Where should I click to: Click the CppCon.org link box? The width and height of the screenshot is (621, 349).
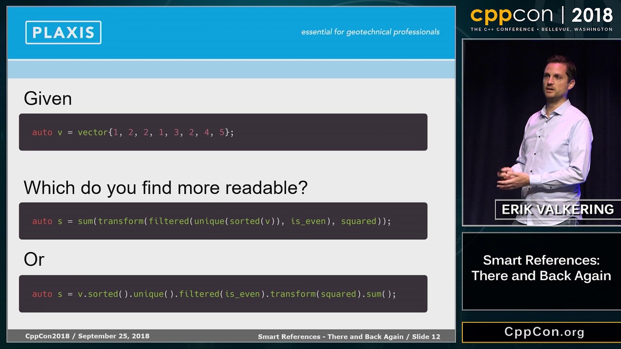[541, 332]
